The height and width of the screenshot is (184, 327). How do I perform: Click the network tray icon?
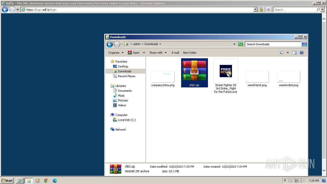click(297, 181)
